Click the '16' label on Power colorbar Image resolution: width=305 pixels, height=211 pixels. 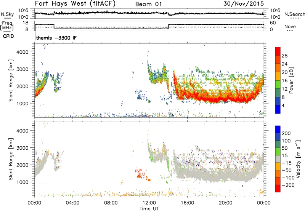pyautogui.click(x=284, y=81)
